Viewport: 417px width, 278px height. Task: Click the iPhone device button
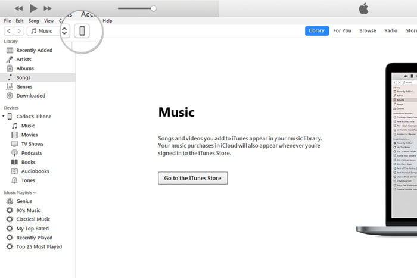pyautogui.click(x=82, y=31)
